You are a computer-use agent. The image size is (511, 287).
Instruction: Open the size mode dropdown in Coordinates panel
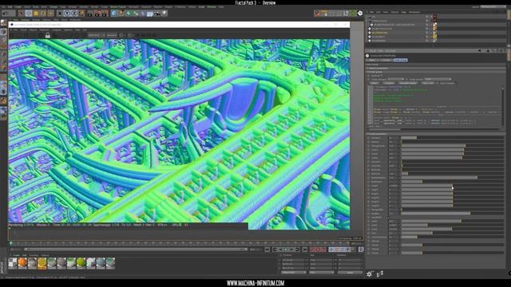pyautogui.click(x=321, y=273)
